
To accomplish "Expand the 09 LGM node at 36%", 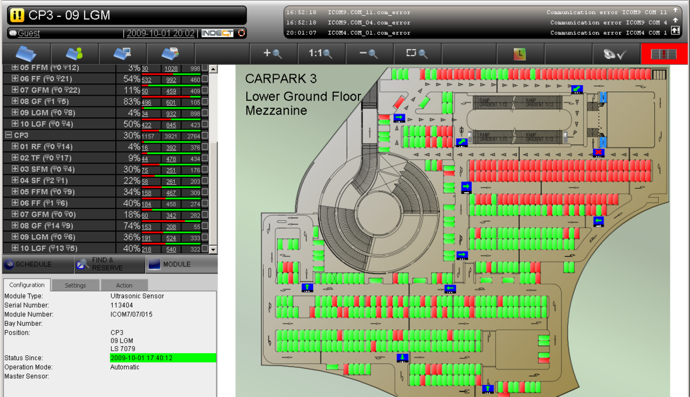I will tap(15, 238).
